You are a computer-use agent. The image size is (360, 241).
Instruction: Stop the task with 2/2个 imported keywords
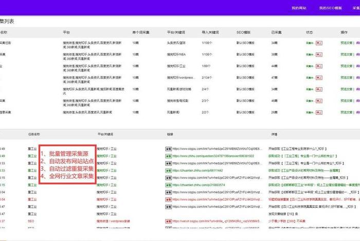pos(319,113)
